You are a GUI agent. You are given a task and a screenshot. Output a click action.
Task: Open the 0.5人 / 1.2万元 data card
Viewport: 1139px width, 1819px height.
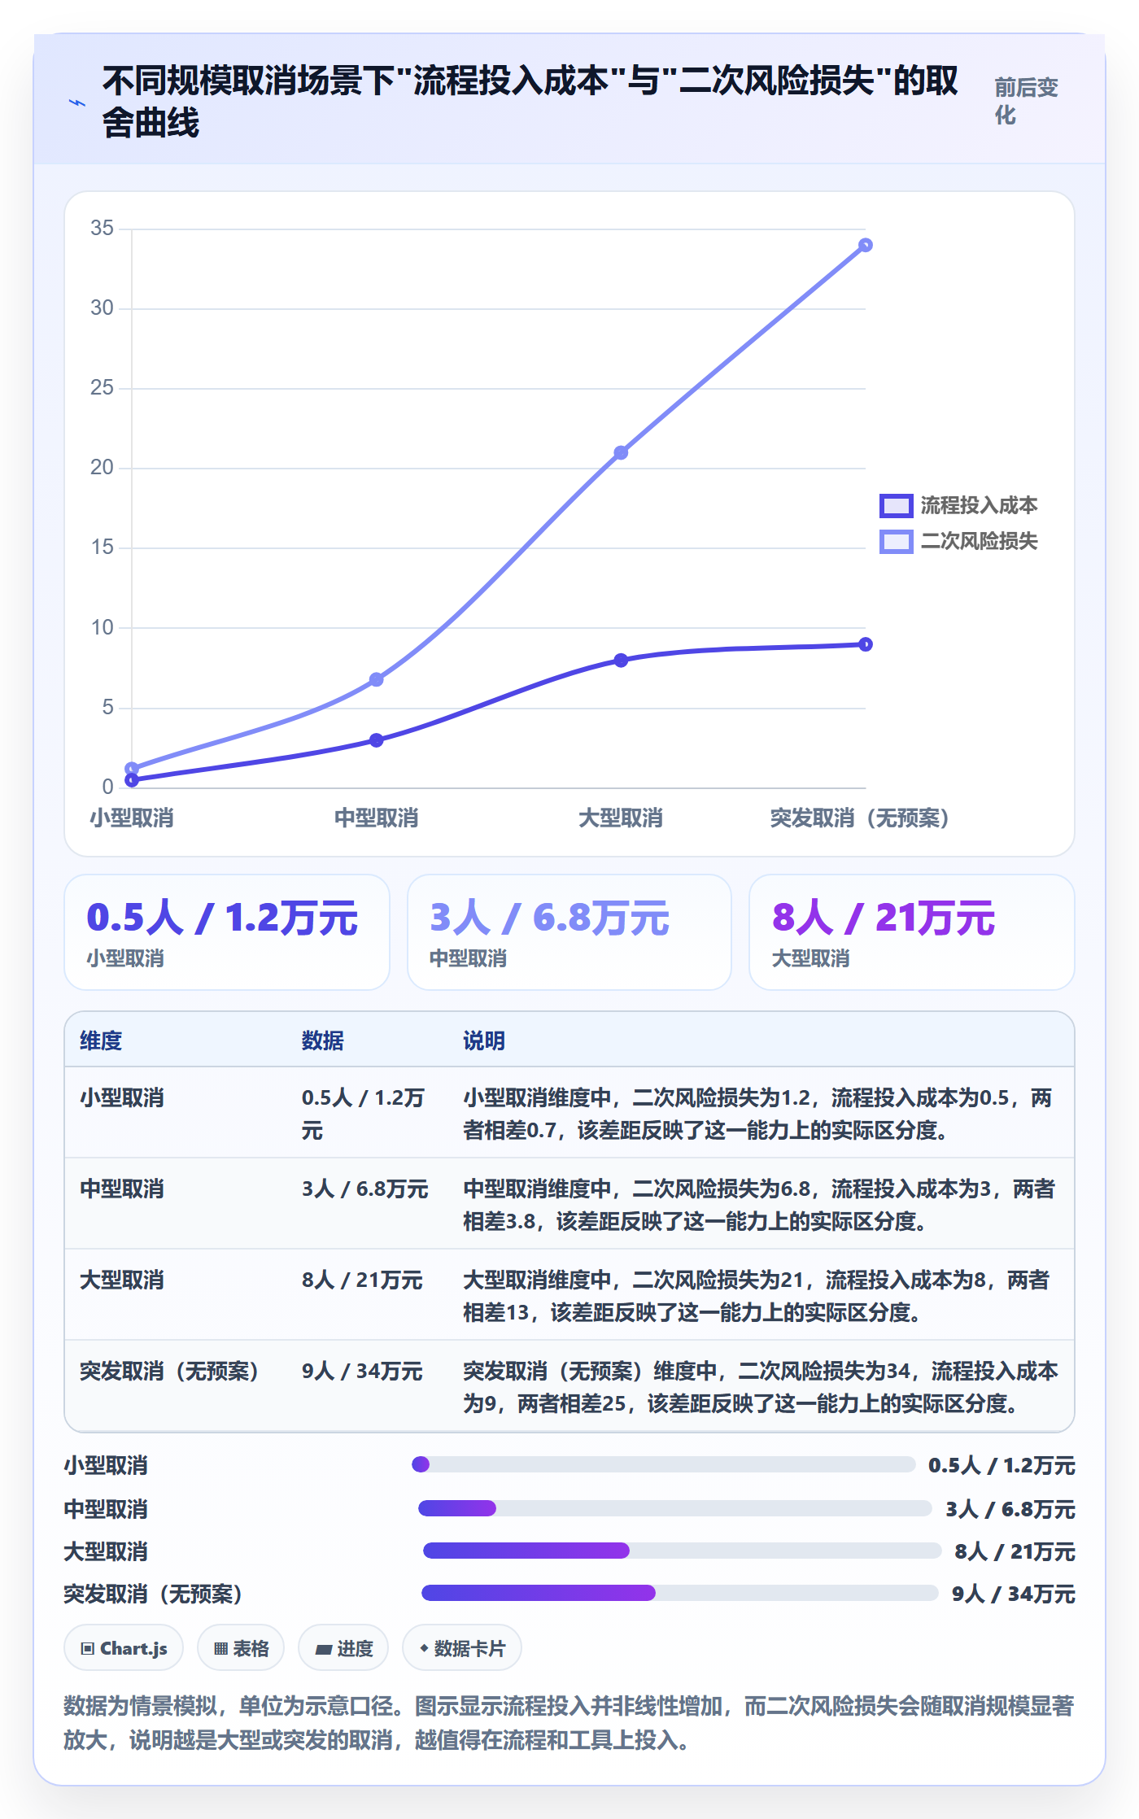[227, 932]
